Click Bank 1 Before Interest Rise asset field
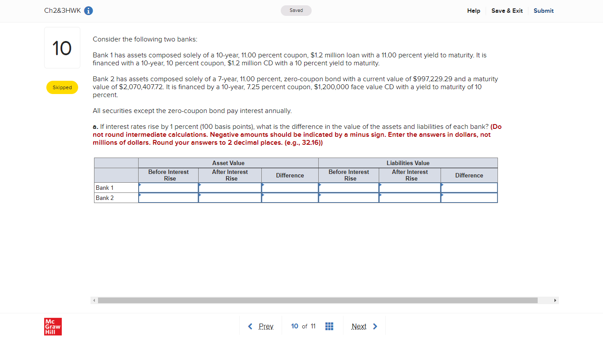 (x=168, y=187)
